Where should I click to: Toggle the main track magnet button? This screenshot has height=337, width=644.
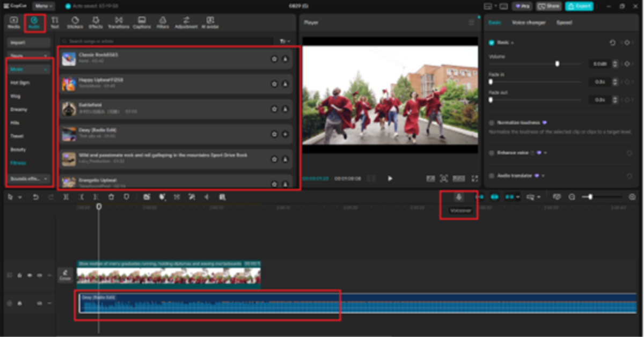pyautogui.click(x=479, y=197)
